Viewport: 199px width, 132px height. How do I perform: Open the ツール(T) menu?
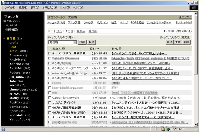click(x=64, y=7)
